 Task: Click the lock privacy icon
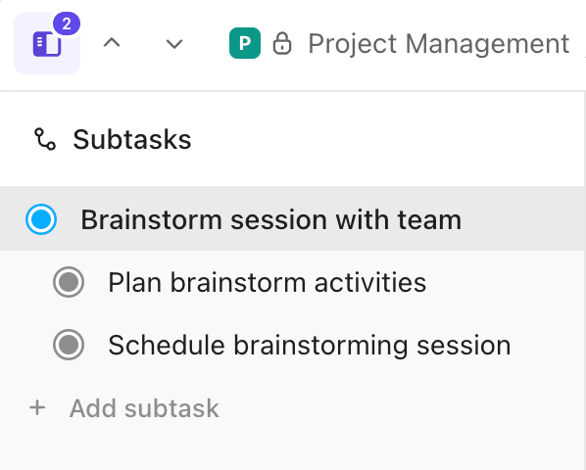[282, 44]
